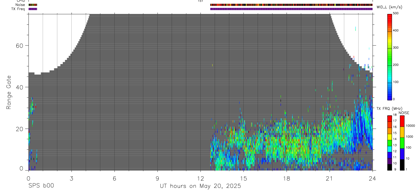Select 1000 on the NOISE scale
The image size is (419, 193).
coord(409,136)
